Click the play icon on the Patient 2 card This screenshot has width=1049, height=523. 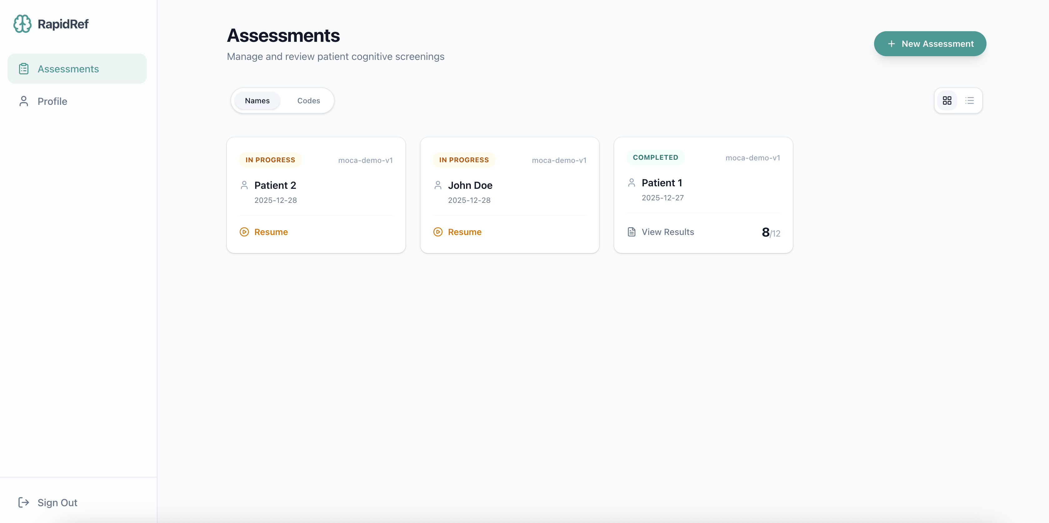[x=244, y=232]
